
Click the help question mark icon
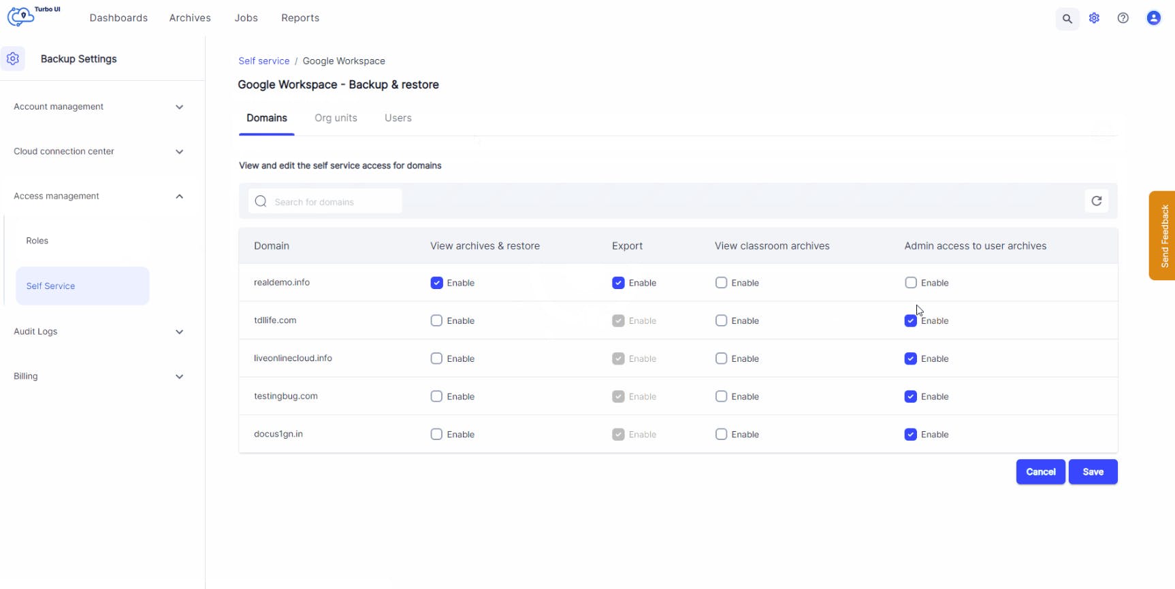click(x=1123, y=18)
